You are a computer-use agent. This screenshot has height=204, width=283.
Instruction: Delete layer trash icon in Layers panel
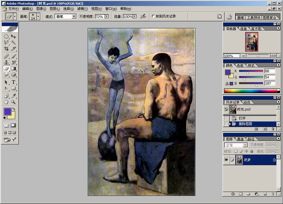pyautogui.click(x=273, y=194)
